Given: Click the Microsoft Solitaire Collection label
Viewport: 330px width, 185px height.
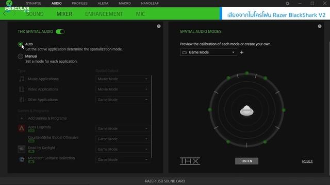Looking at the screenshot, I should (52, 158).
